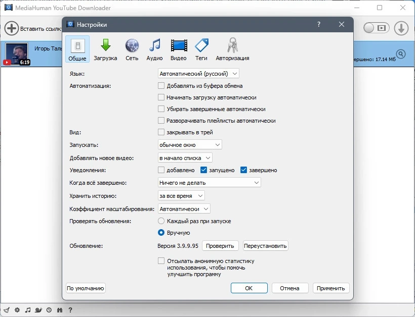Screen dimensions: 415x317
Task: Click the MediaHuman app icon in the title bar
Action: (x=8, y=8)
